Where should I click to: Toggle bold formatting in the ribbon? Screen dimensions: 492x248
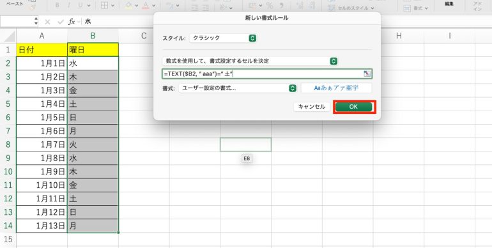[x=57, y=5]
